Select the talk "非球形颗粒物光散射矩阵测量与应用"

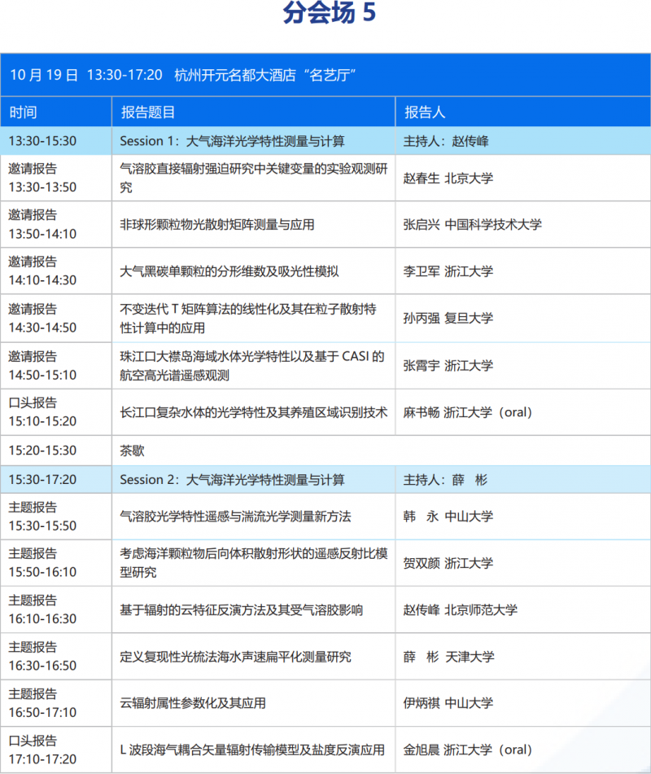click(x=217, y=224)
